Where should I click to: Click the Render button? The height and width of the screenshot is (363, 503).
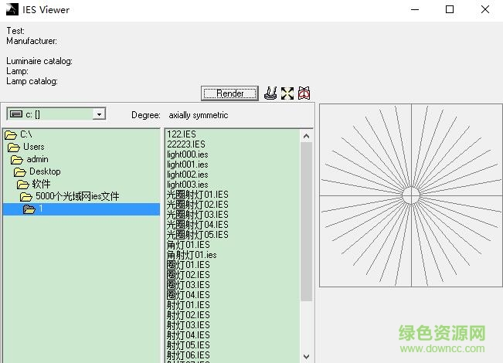point(229,93)
